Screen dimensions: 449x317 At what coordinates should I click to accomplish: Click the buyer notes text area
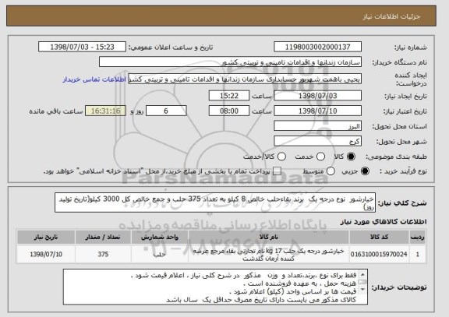click(215, 287)
